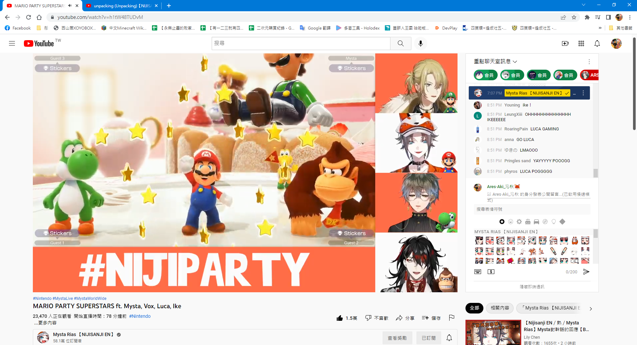Reload the page with the refresh icon
Image resolution: width=637 pixels, height=345 pixels.
pyautogui.click(x=29, y=17)
